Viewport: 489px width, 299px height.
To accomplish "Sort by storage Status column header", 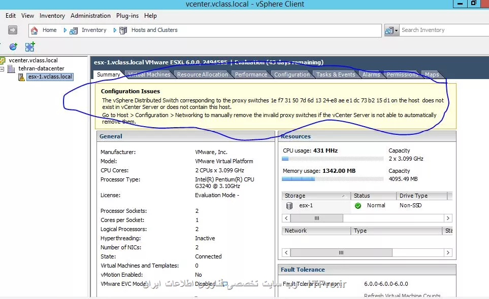I will click(373, 196).
